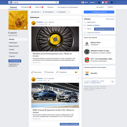Select Общност in left sidebar
The image size is (127, 127).
(12, 56)
